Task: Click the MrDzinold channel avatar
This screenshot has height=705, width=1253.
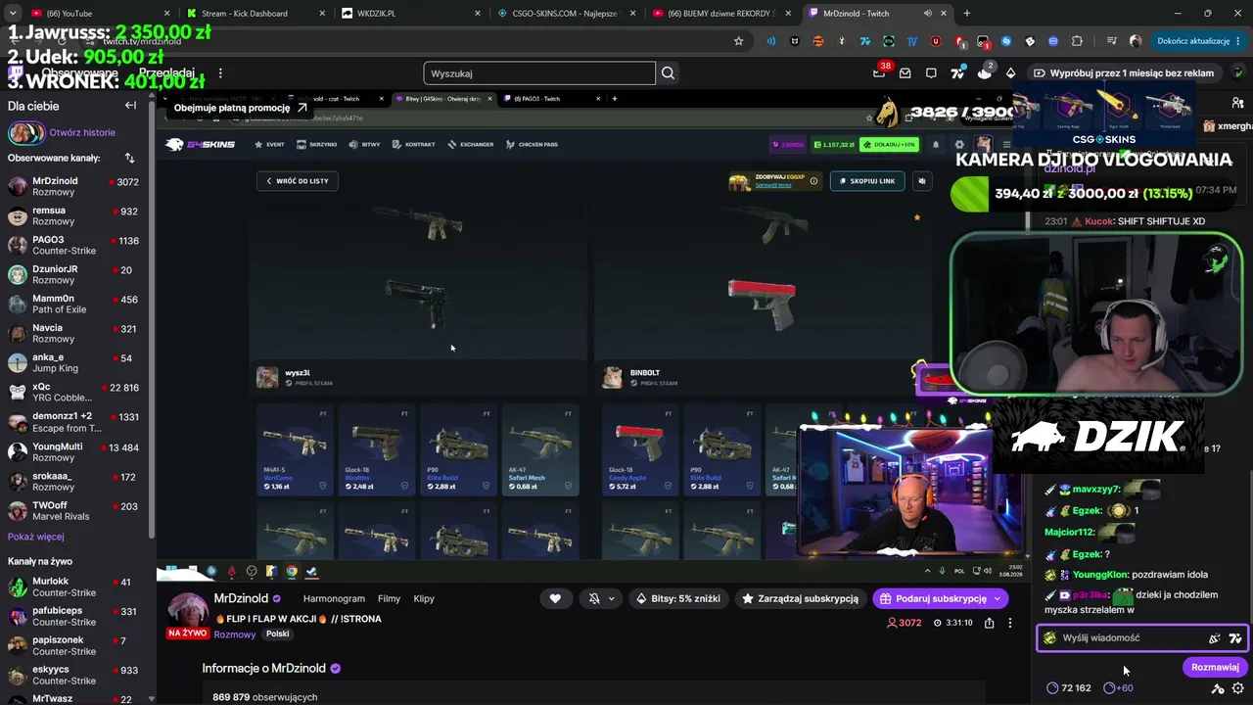Action: pyautogui.click(x=187, y=611)
